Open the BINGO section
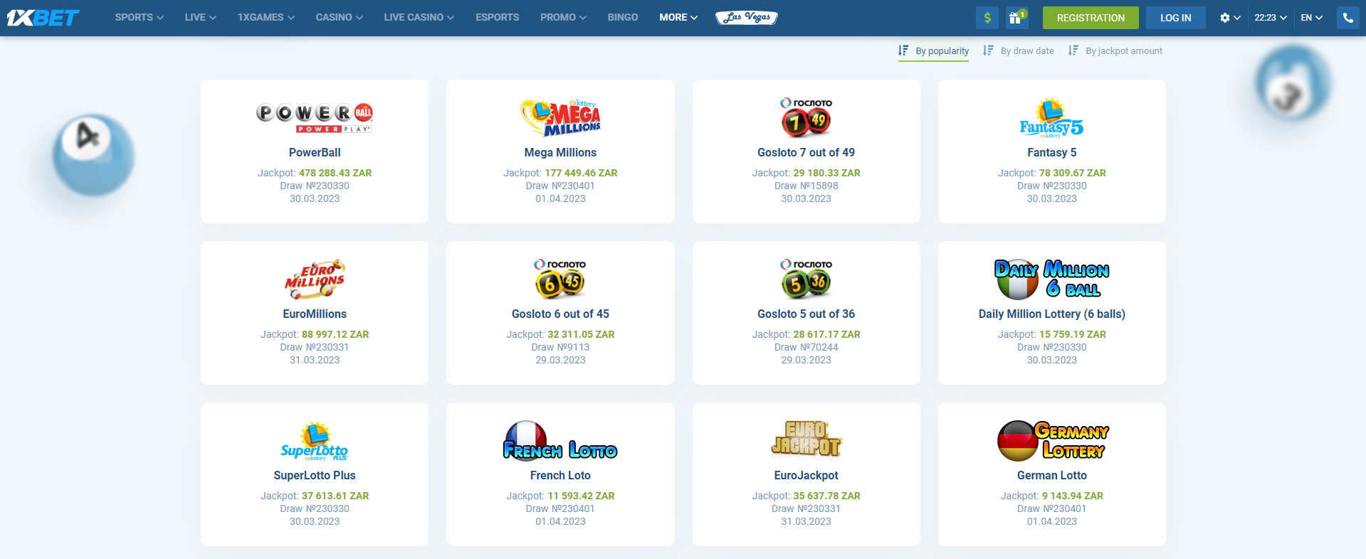The image size is (1366, 559). (623, 18)
